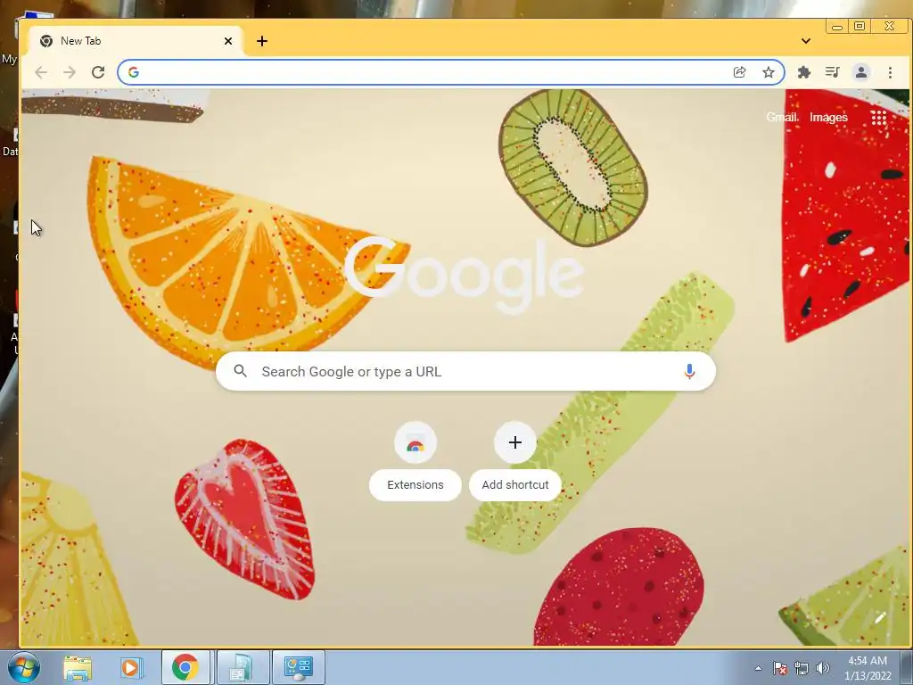Viewport: 913px width, 685px height.
Task: Open the control panel taskbar icon
Action: pos(298,667)
